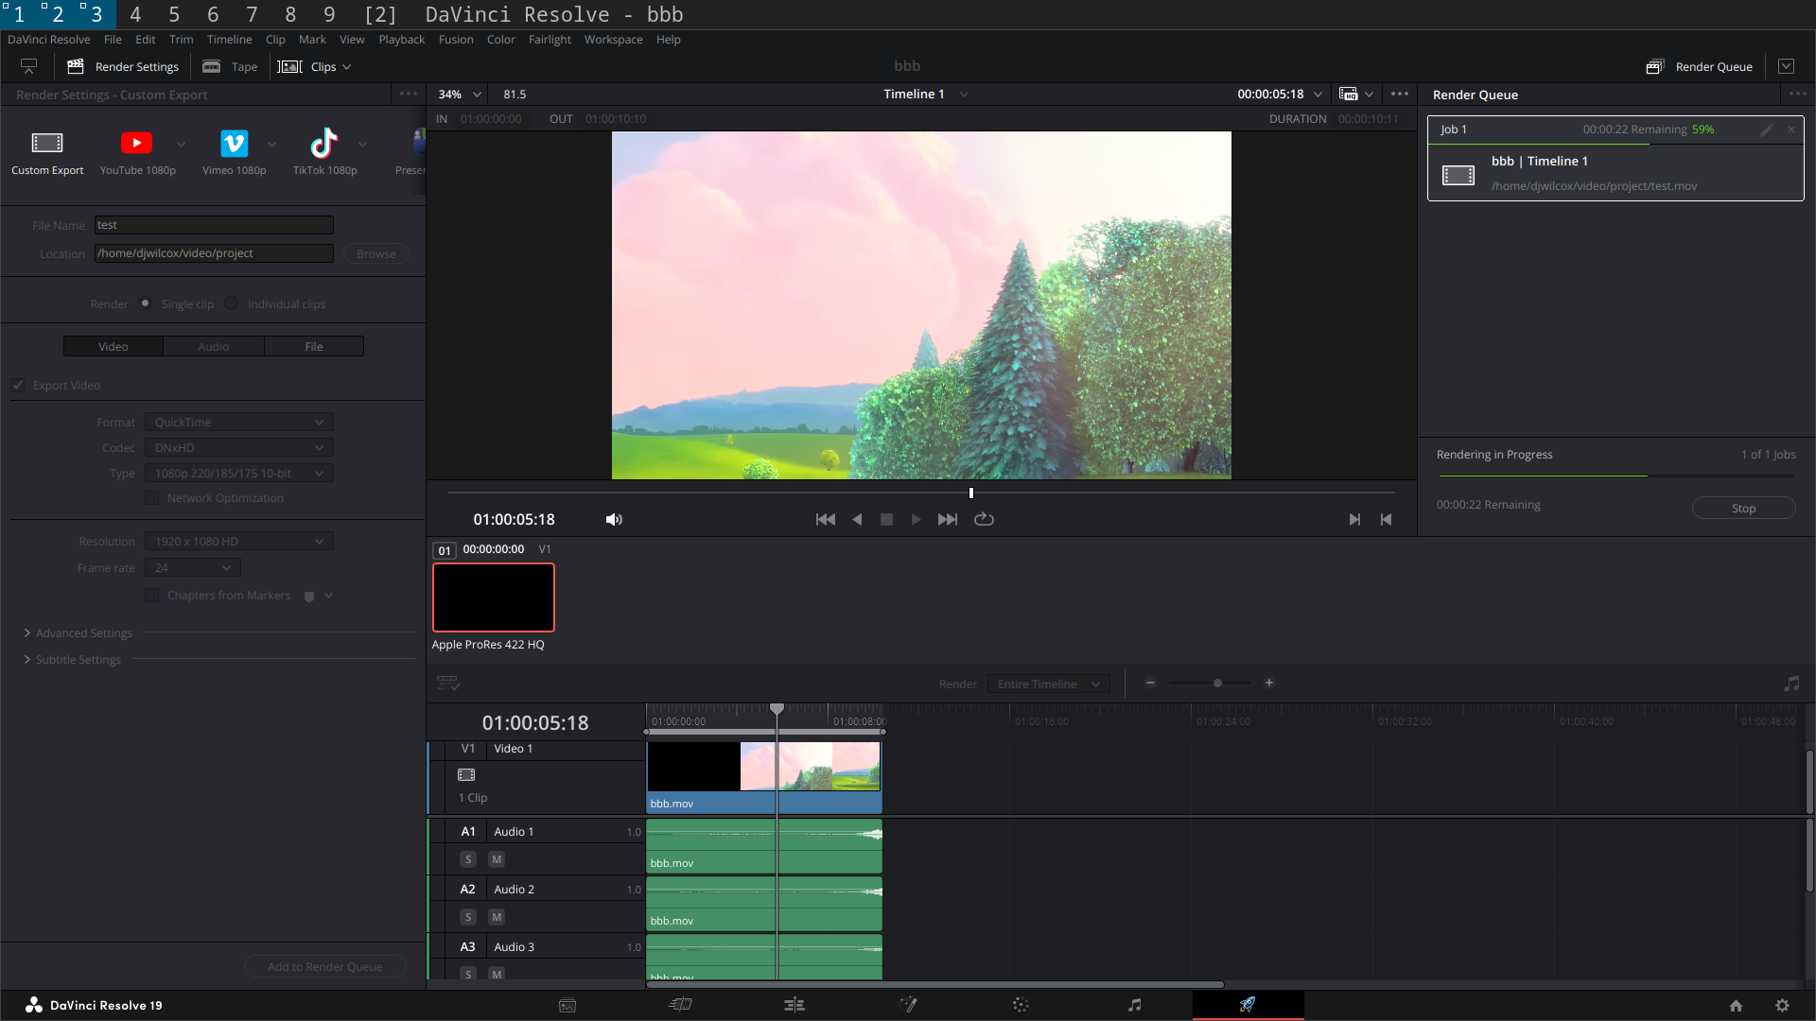Viewport: 1816px width, 1021px height.
Task: Expand Advanced Settings section
Action: (78, 633)
